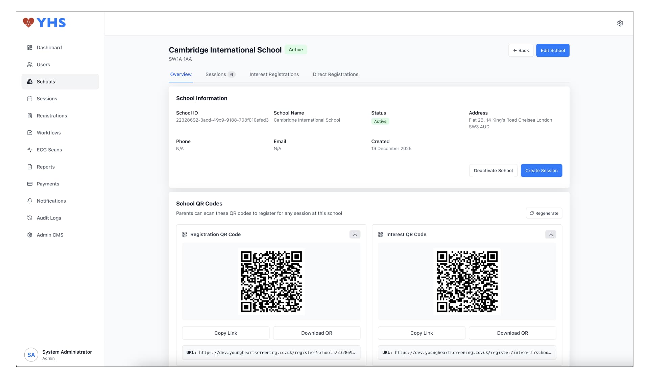Click School Name value 'Cambridge International School'
Screen dimensions: 649x378
tap(307, 120)
